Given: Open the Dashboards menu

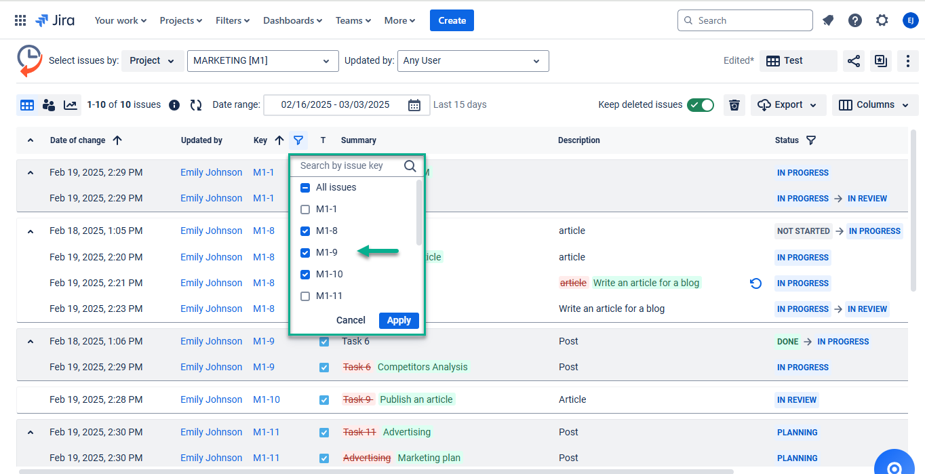Looking at the screenshot, I should [292, 20].
